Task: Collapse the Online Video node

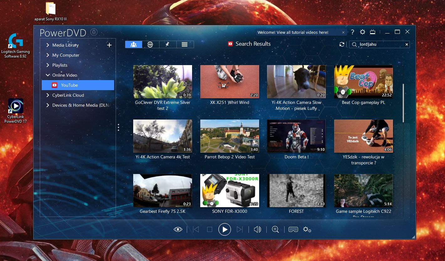Action: 48,75
